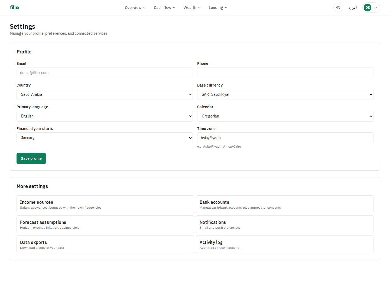Open the Activity log settings card
The image size is (390, 293).
point(285,244)
